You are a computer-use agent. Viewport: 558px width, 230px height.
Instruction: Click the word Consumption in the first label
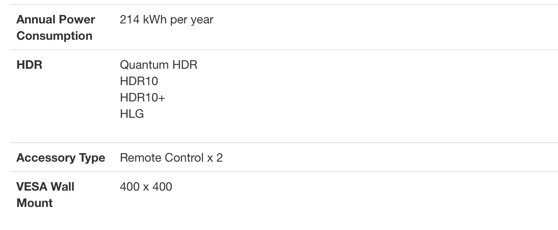[54, 36]
